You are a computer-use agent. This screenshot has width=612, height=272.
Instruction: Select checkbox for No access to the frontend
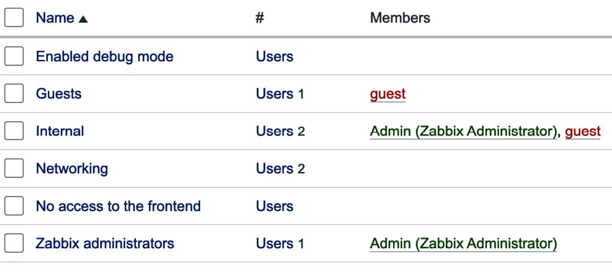(x=14, y=206)
